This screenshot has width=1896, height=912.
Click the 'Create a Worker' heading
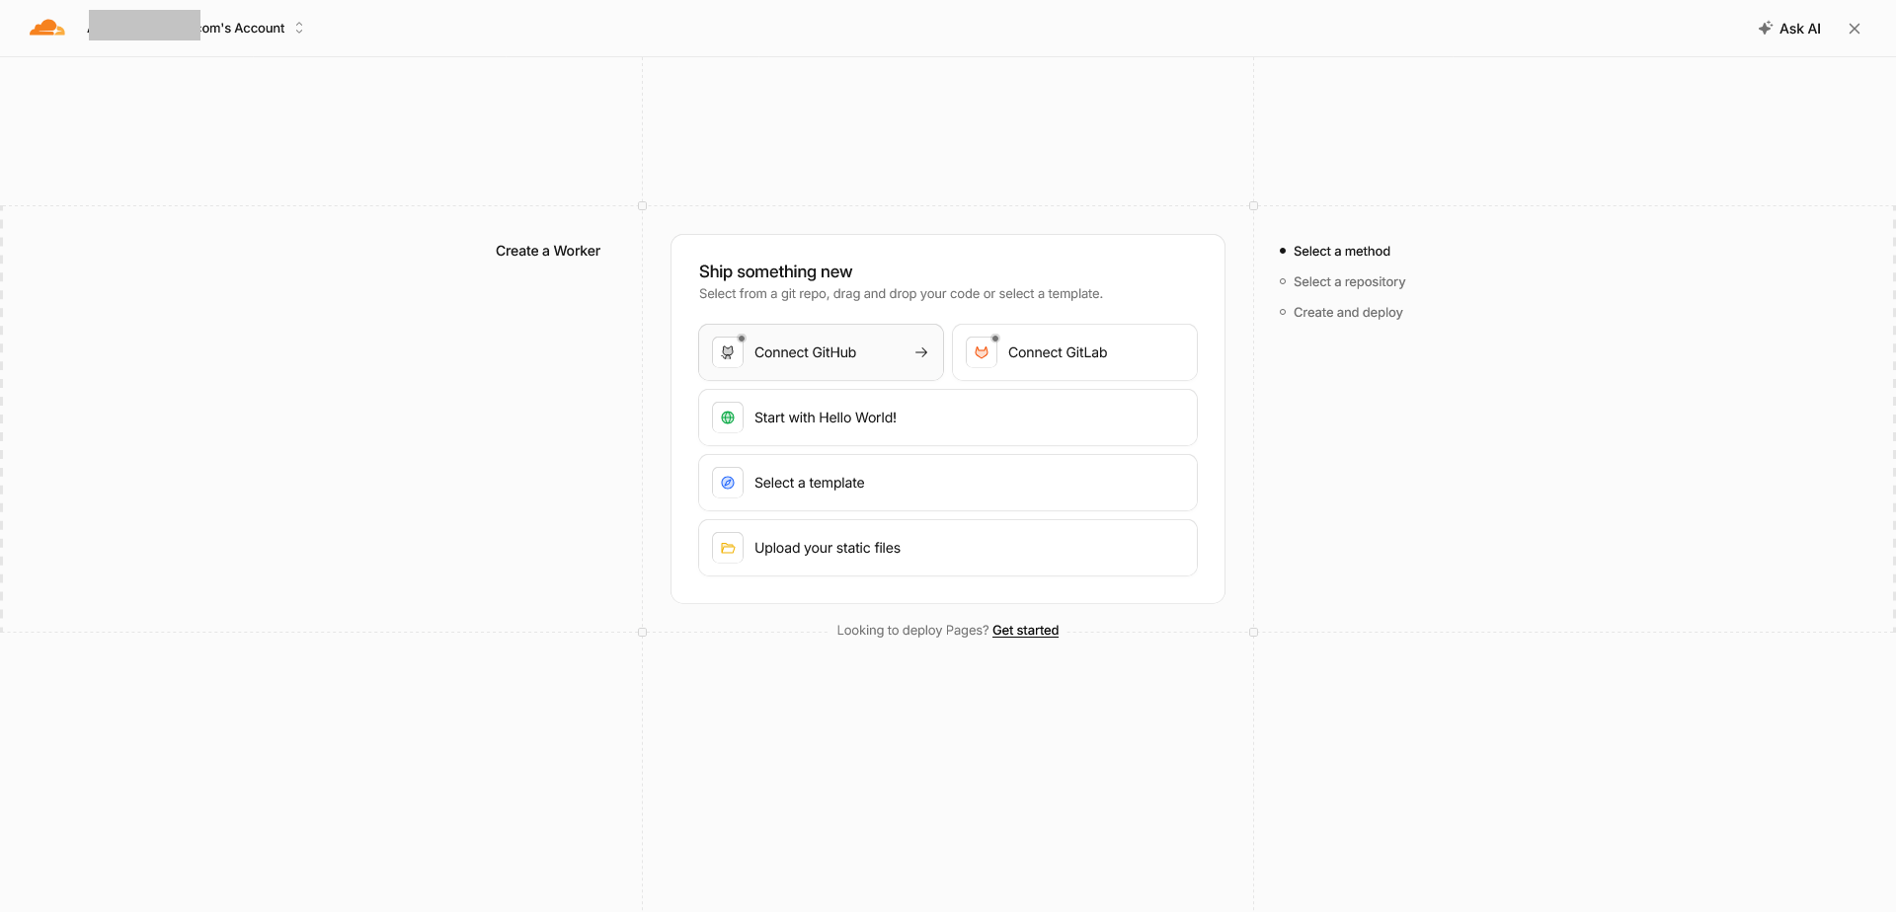click(548, 251)
